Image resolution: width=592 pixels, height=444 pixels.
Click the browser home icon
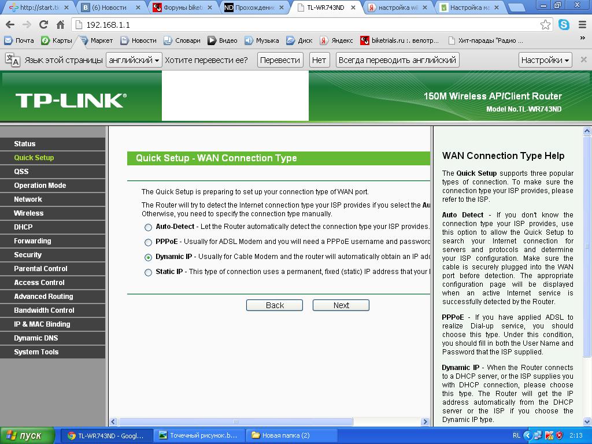[60, 25]
